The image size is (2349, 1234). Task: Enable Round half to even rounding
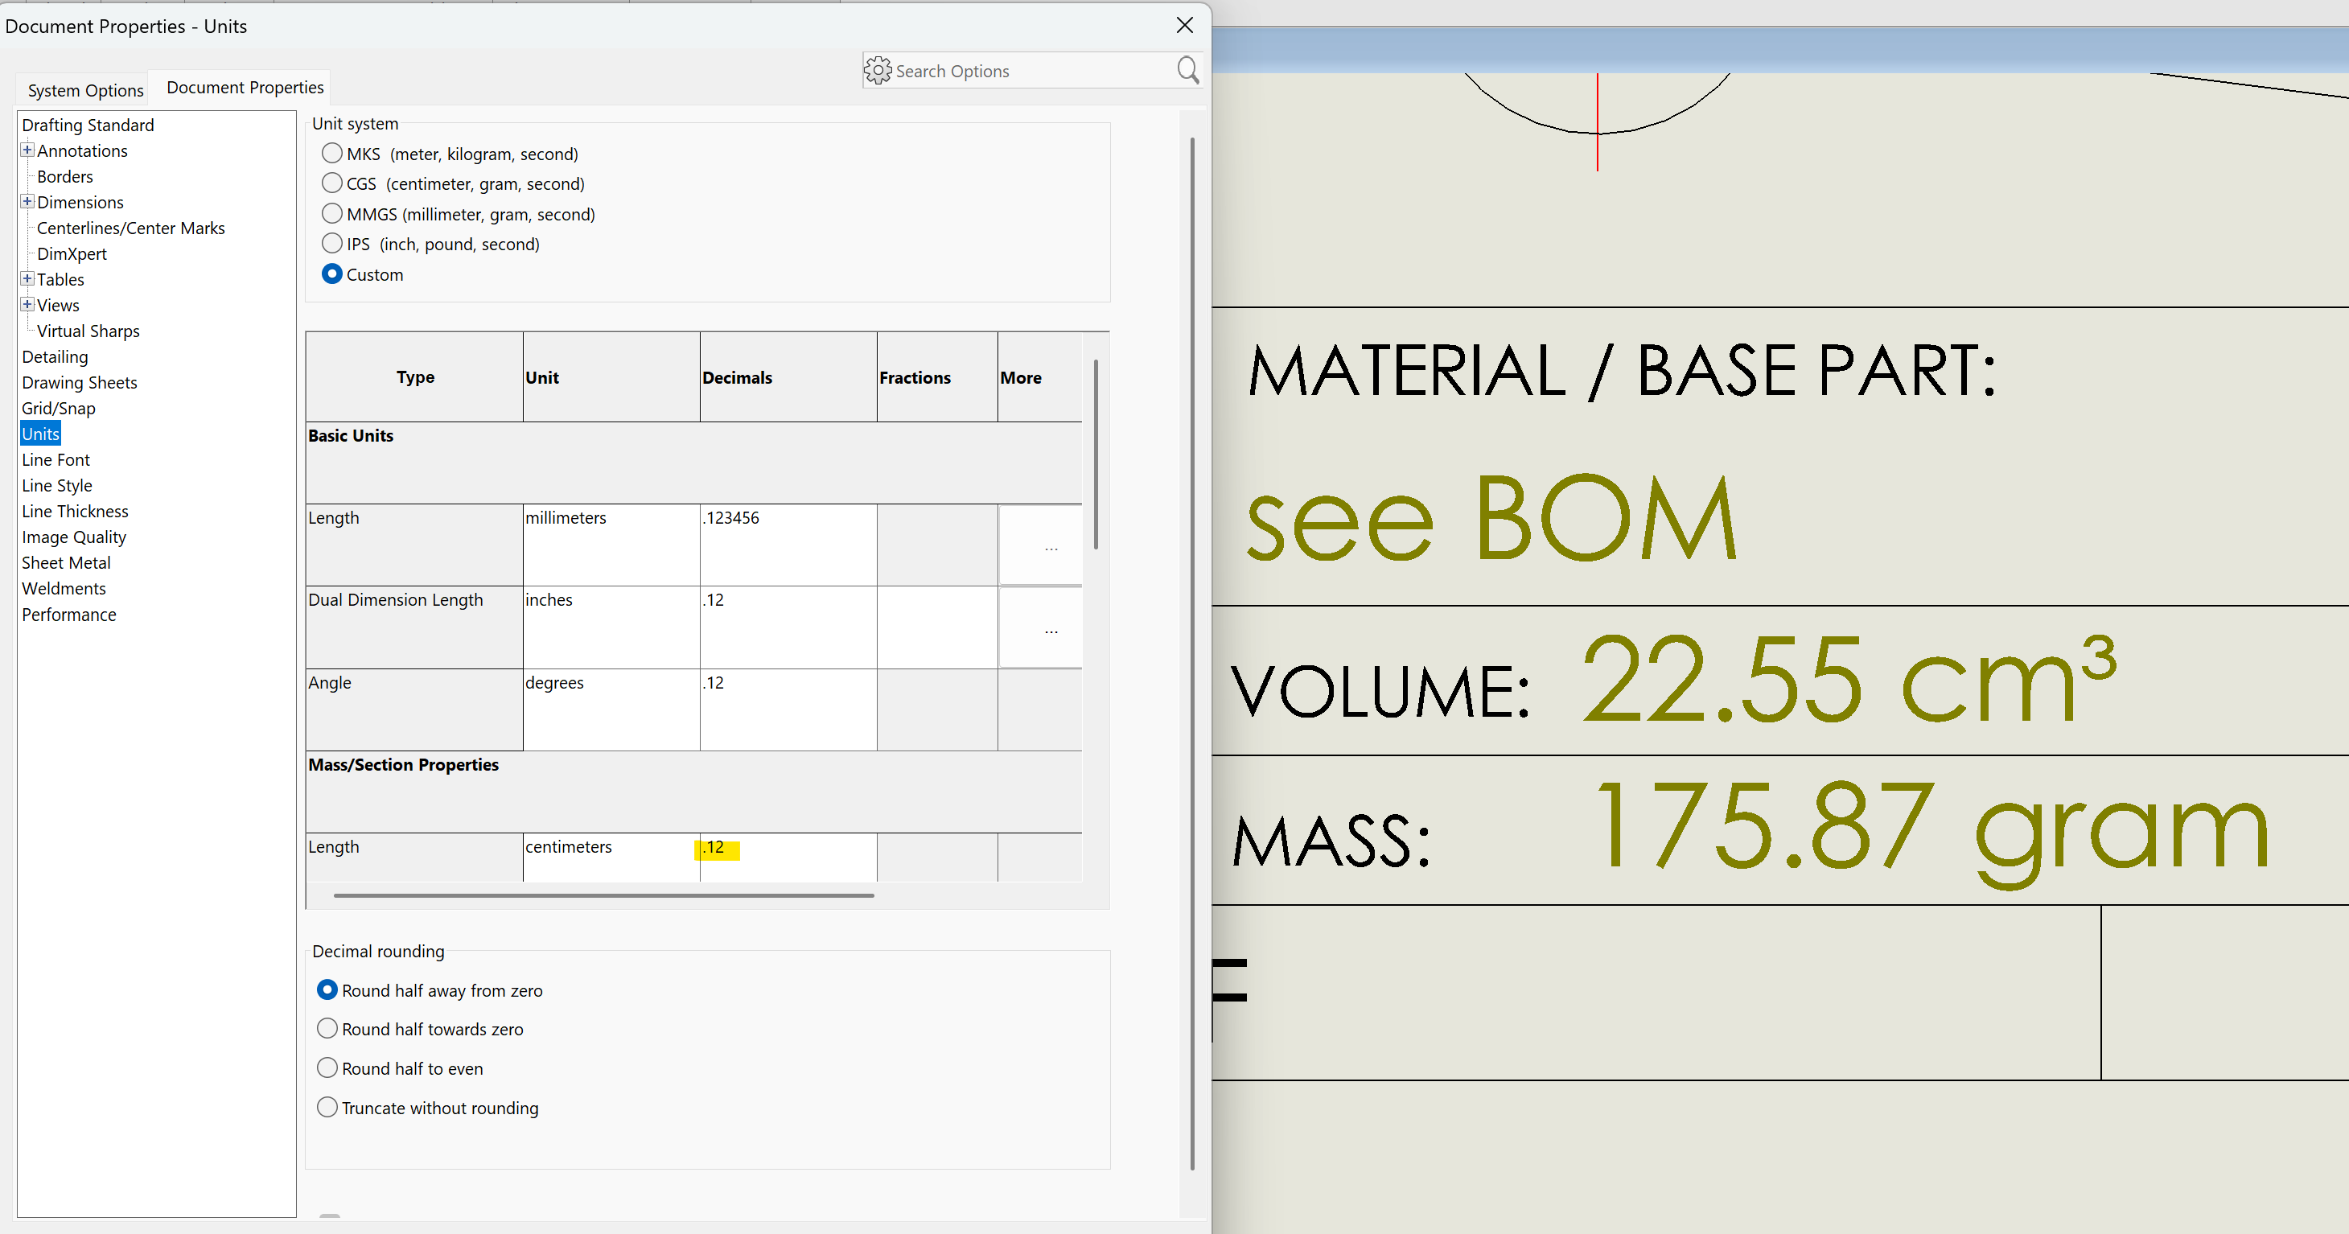click(x=327, y=1067)
